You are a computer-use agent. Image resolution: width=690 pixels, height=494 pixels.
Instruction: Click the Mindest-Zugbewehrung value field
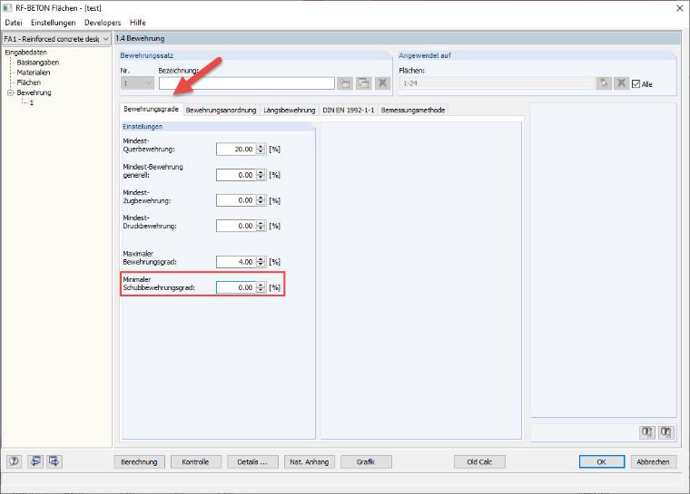(x=236, y=200)
